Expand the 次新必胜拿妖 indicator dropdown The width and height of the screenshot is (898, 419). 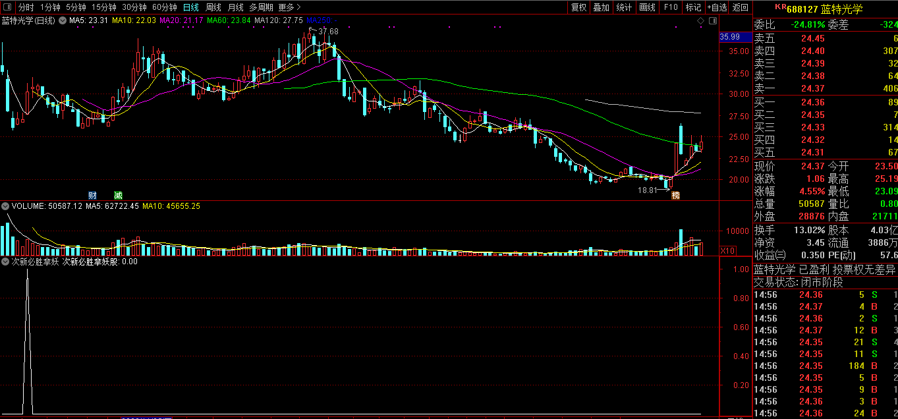point(5,262)
